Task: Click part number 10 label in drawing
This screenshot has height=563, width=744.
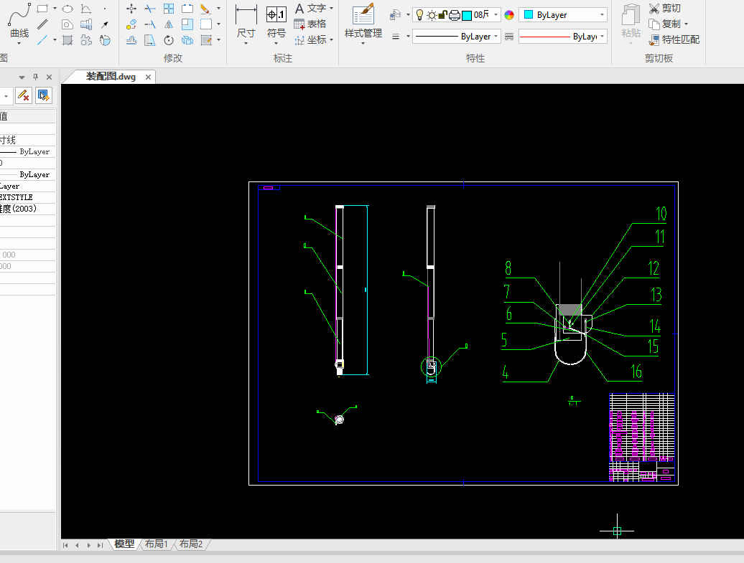Action: tap(661, 213)
